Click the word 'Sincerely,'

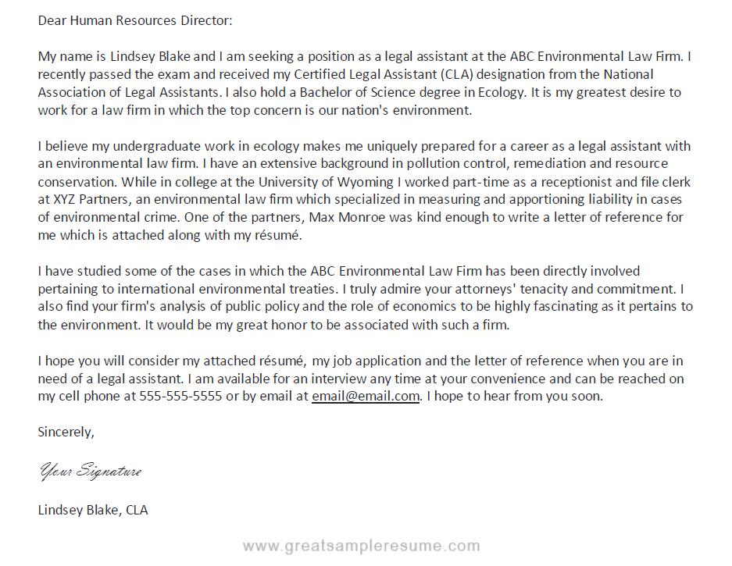pyautogui.click(x=66, y=432)
